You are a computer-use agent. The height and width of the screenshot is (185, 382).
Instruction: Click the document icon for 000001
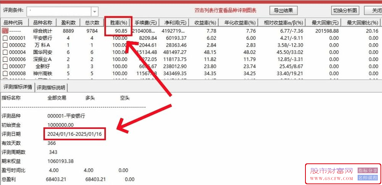5,38
